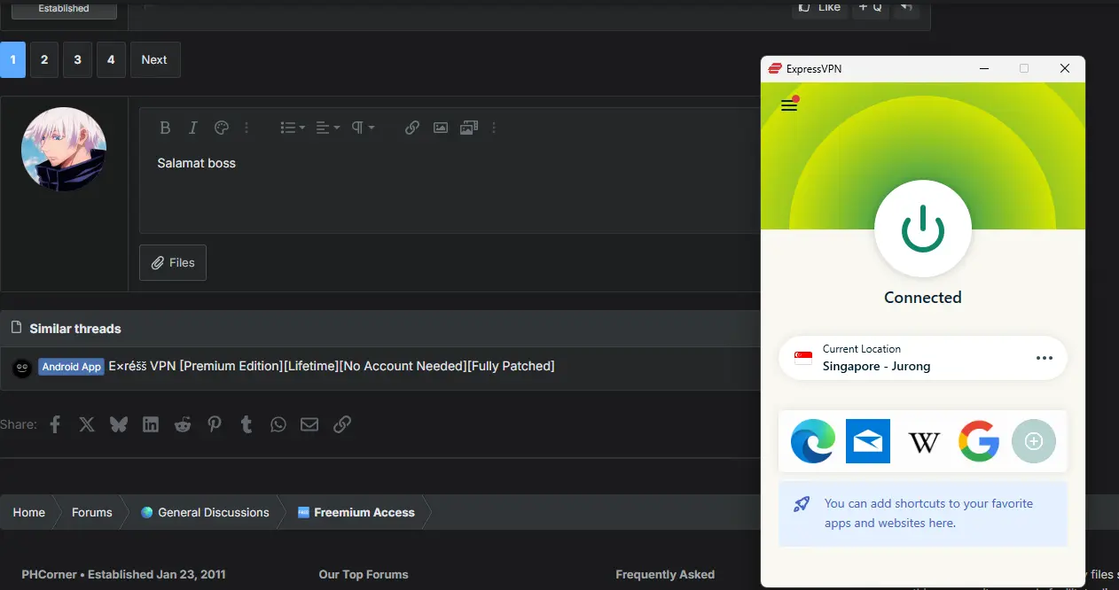Share the thread on Bluesky
1119x590 pixels.
119,424
